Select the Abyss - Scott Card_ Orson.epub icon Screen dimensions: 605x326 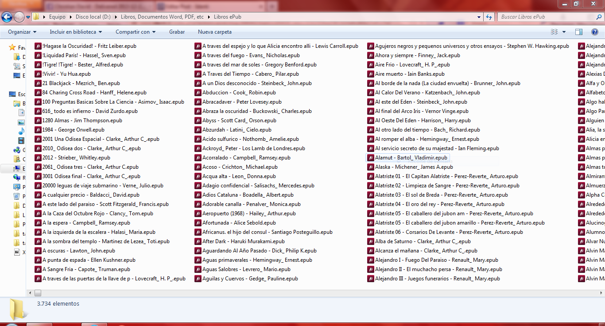tap(198, 120)
